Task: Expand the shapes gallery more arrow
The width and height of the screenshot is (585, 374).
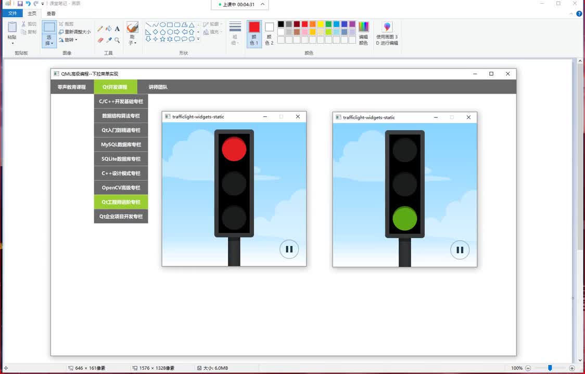Action: (x=198, y=39)
